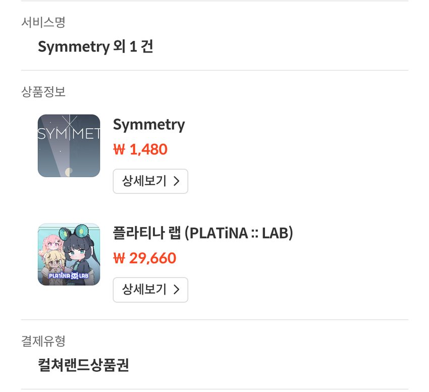Click the ₩ 1,480 price

click(140, 149)
